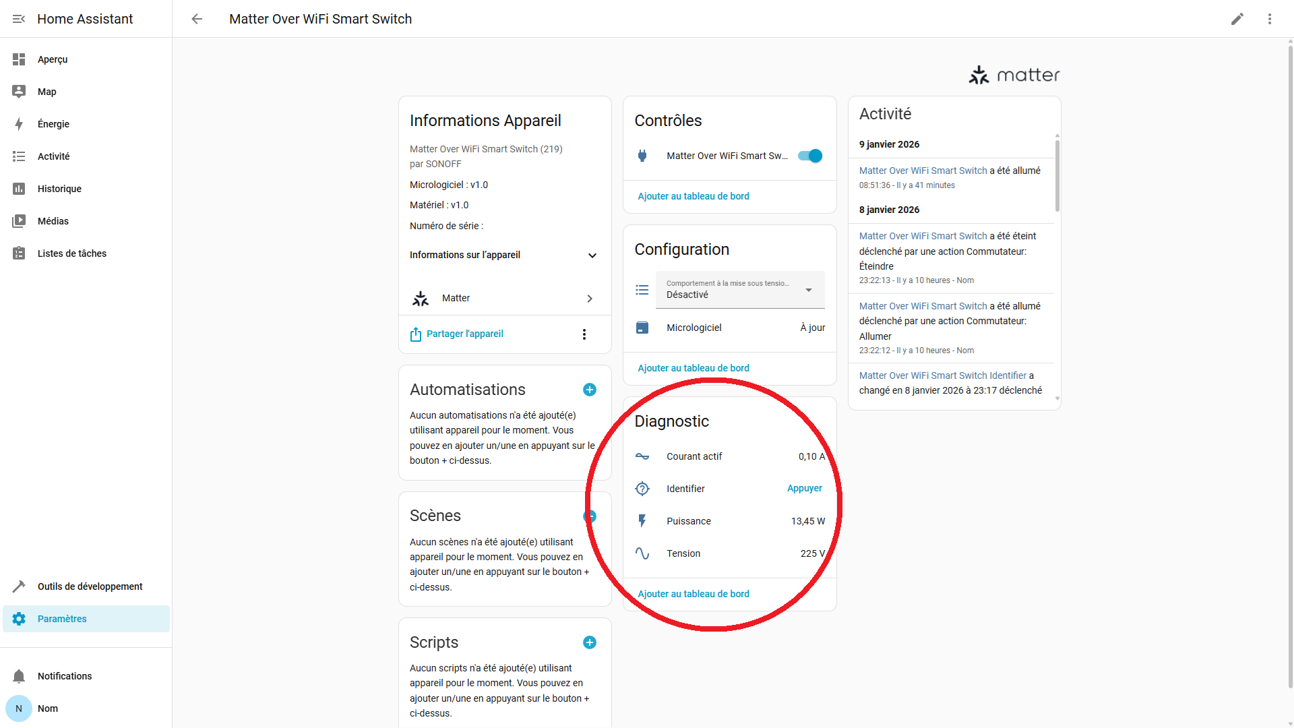The image size is (1294, 728).
Task: Click Partager l'appareil link
Action: coord(464,334)
